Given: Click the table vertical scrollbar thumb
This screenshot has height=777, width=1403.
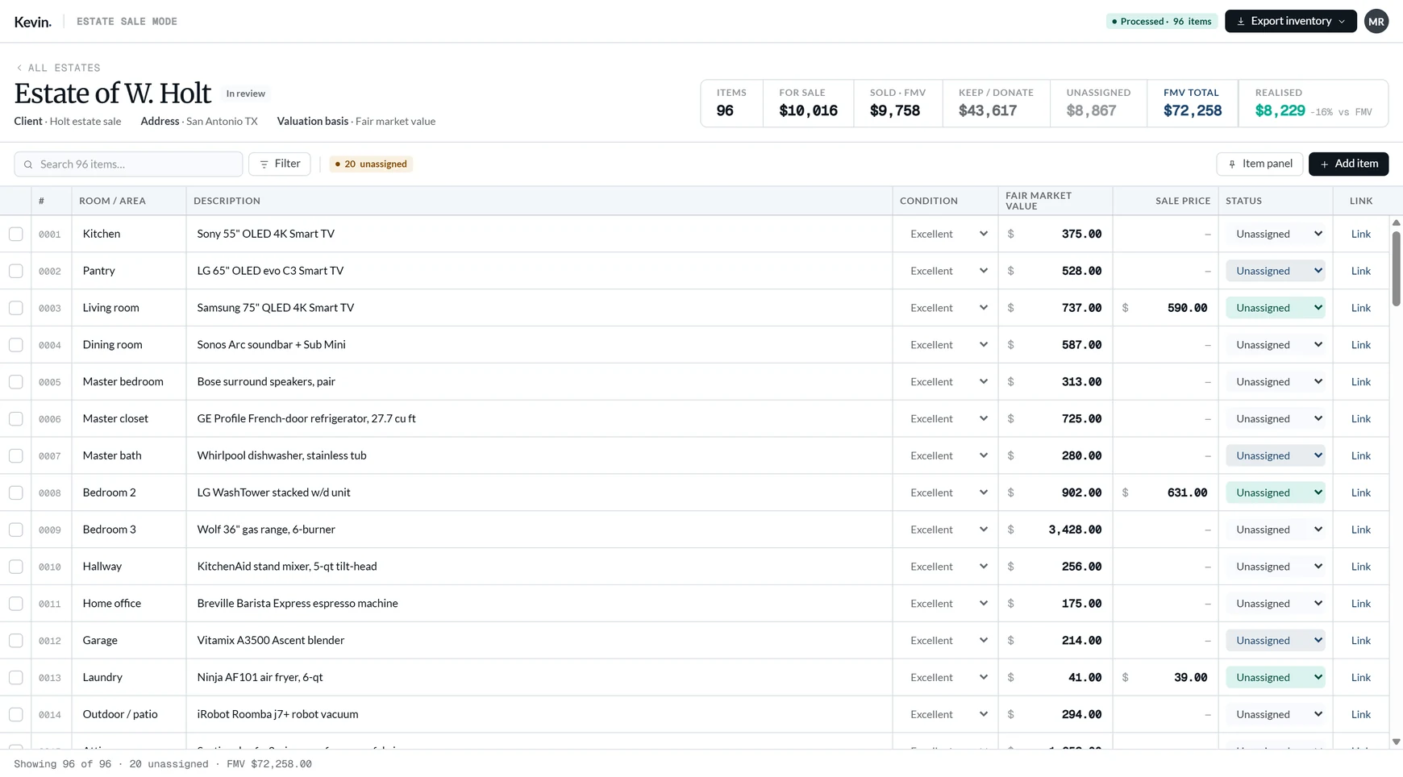Looking at the screenshot, I should pyautogui.click(x=1396, y=268).
